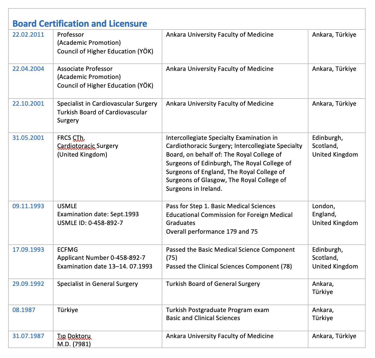The width and height of the screenshot is (375, 358).
Task: Click '(United Kingdom)' under Cardiotoracic Surgery
Action: pyautogui.click(x=82, y=154)
